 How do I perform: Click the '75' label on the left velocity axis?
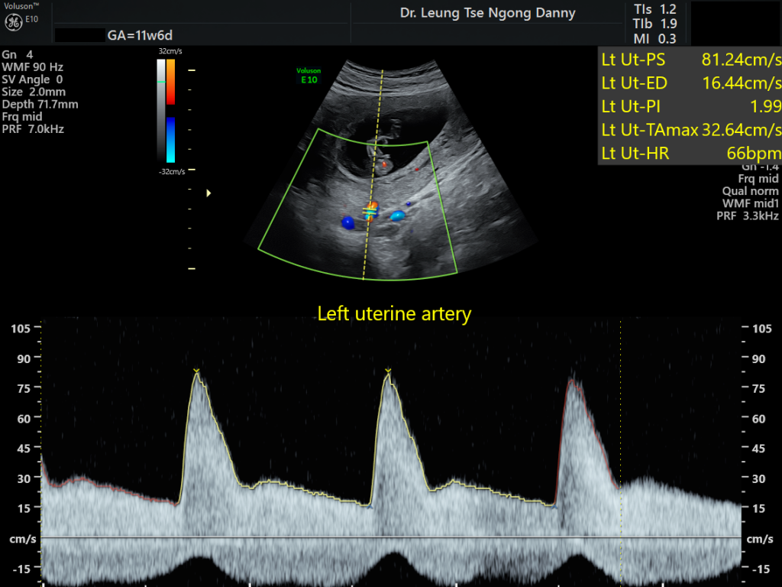click(x=24, y=388)
